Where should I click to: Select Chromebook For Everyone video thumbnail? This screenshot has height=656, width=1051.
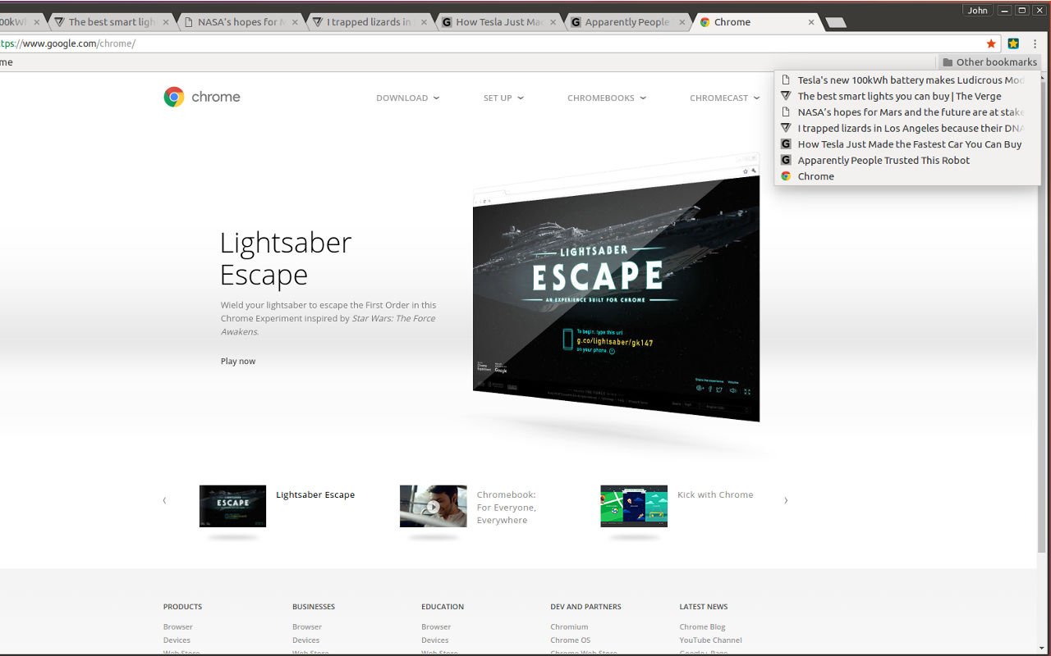coord(433,506)
